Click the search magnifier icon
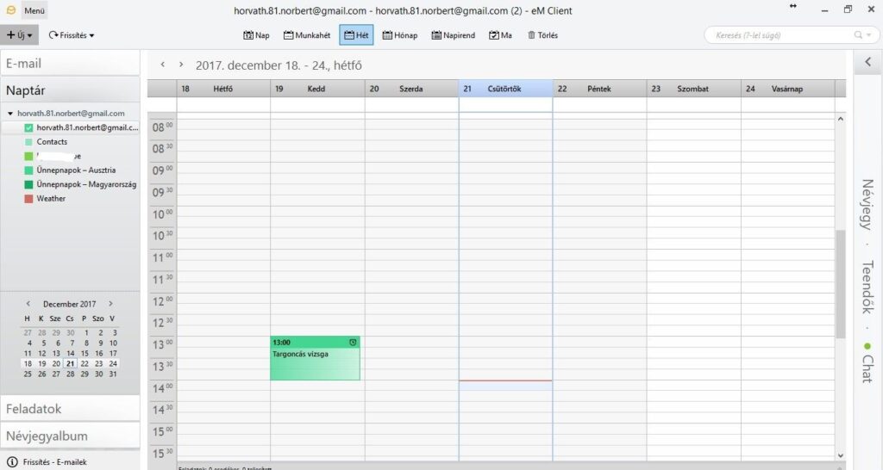Image resolution: width=883 pixels, height=470 pixels. (x=858, y=34)
